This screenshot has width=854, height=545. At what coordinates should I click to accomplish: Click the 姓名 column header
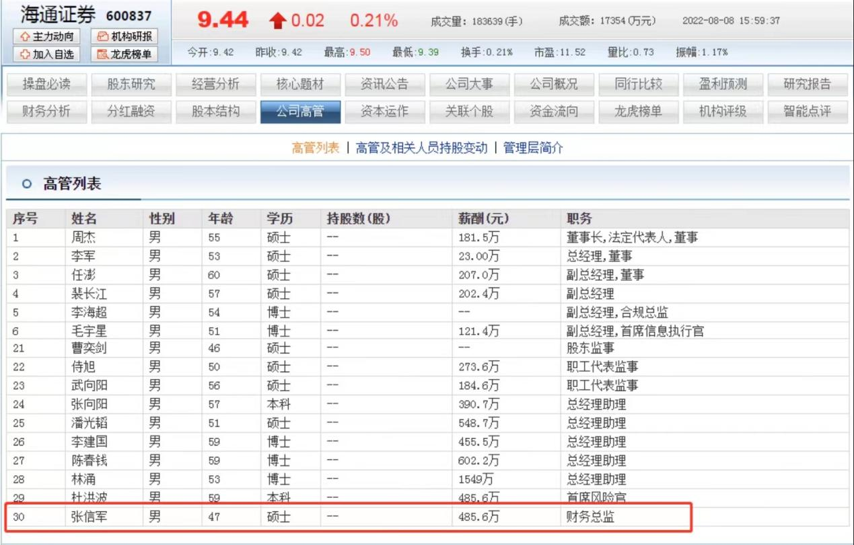(x=84, y=218)
